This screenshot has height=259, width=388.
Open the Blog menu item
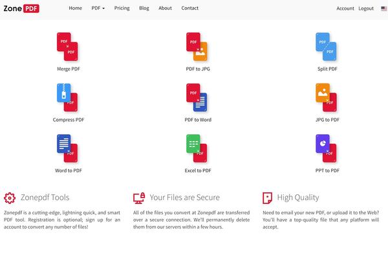[144, 8]
